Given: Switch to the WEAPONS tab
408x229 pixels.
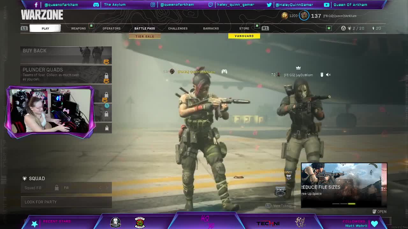Looking at the screenshot, I should coord(78,28).
